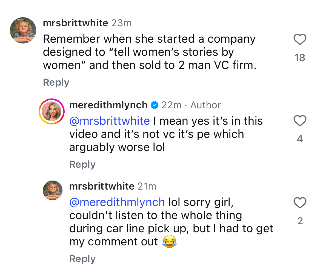The height and width of the screenshot is (270, 323).
Task: Follow the blue @meredithmlynch mention link
Action: [x=117, y=202]
